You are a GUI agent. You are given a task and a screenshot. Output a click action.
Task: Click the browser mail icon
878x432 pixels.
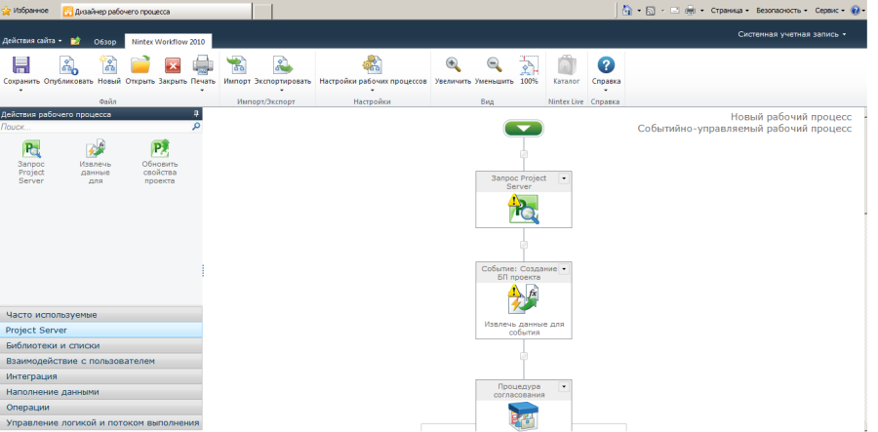pos(675,10)
